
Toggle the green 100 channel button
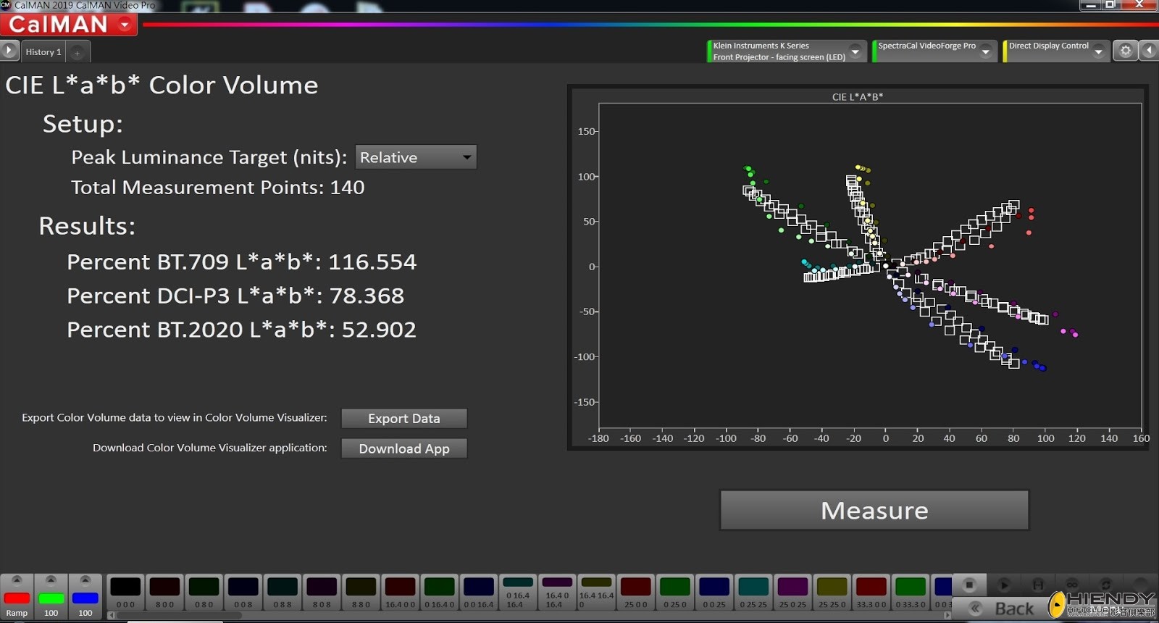tap(51, 598)
